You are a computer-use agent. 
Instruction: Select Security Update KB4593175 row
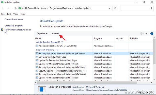tap(94, 71)
